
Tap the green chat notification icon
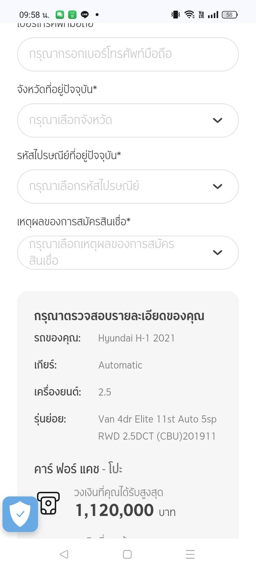(60, 15)
